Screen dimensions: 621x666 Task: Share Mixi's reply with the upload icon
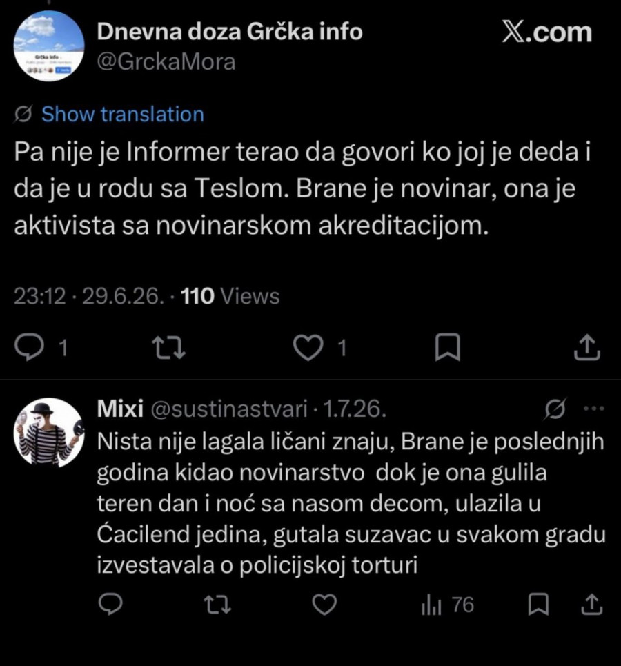point(592,605)
